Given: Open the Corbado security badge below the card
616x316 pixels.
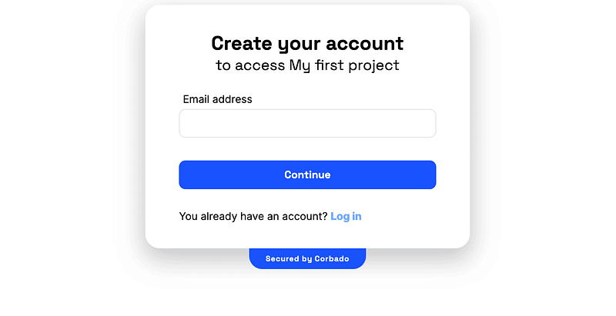Looking at the screenshot, I should pyautogui.click(x=307, y=258).
